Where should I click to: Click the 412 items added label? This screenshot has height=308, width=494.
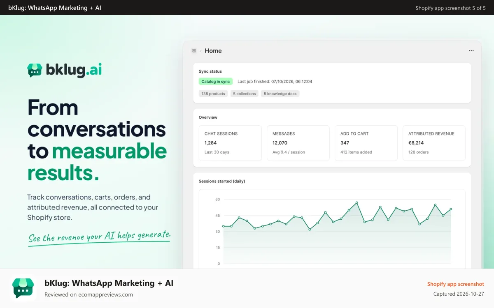tap(356, 152)
